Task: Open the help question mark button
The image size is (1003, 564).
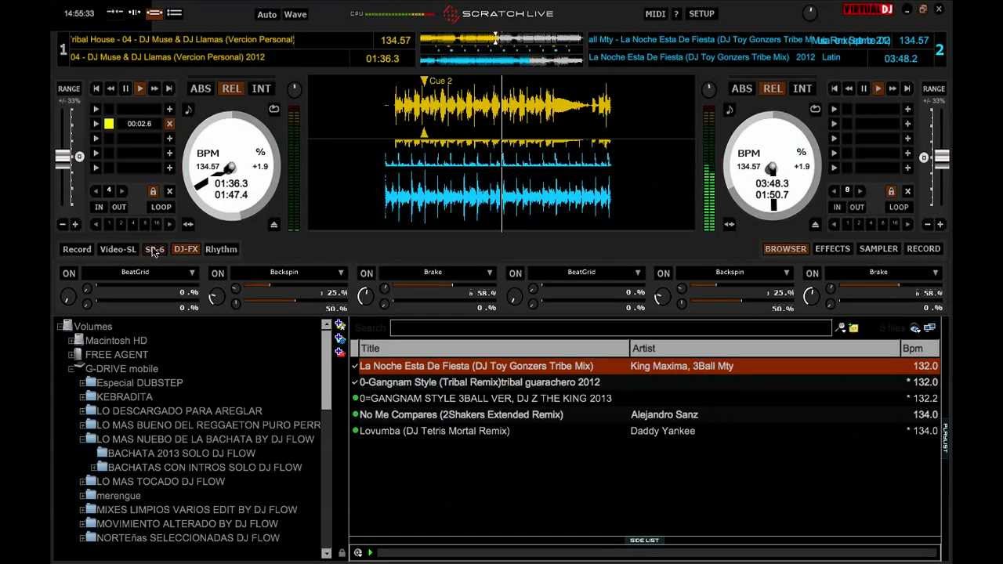Action: 676,14
